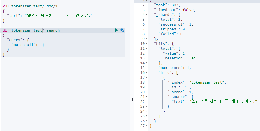260x131 pixels.
Task: Fold closing bracket marker on line 9
Action: click(x=147, y=39)
